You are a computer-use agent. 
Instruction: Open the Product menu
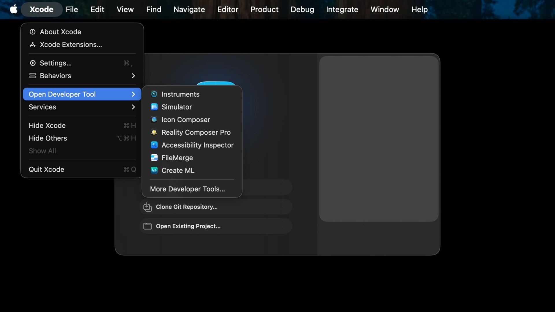(264, 9)
